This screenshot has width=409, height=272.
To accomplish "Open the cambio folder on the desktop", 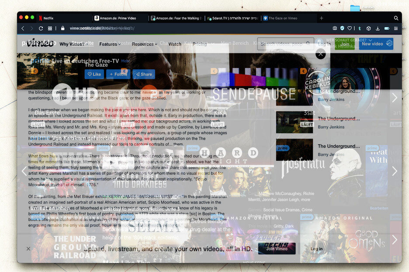I will pos(355,8).
